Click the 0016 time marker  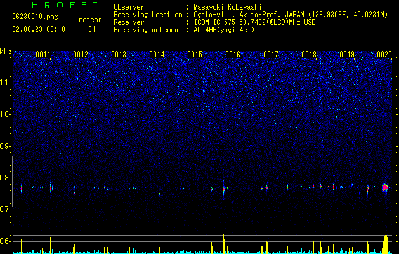233,55
